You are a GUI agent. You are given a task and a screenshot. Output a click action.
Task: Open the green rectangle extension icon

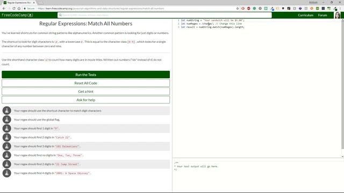tap(318, 9)
